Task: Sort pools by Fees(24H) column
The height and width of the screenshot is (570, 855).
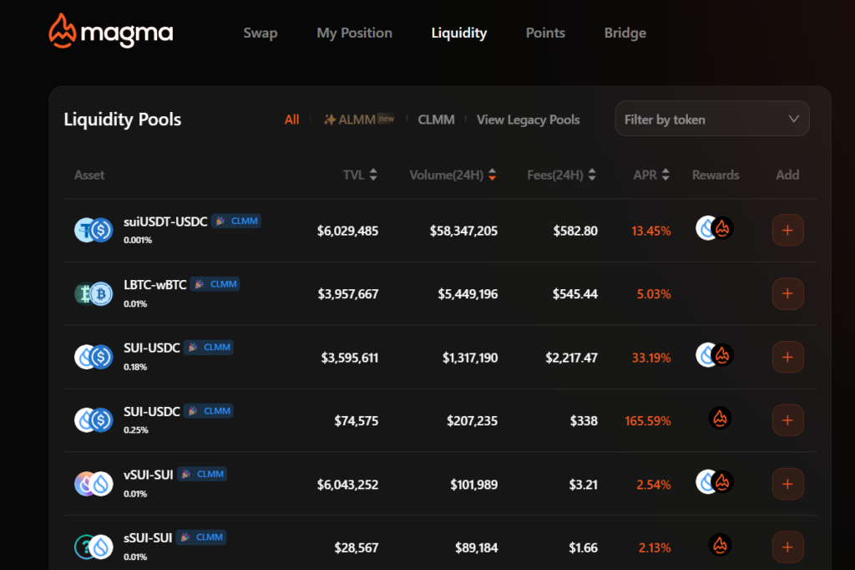Action: click(561, 175)
